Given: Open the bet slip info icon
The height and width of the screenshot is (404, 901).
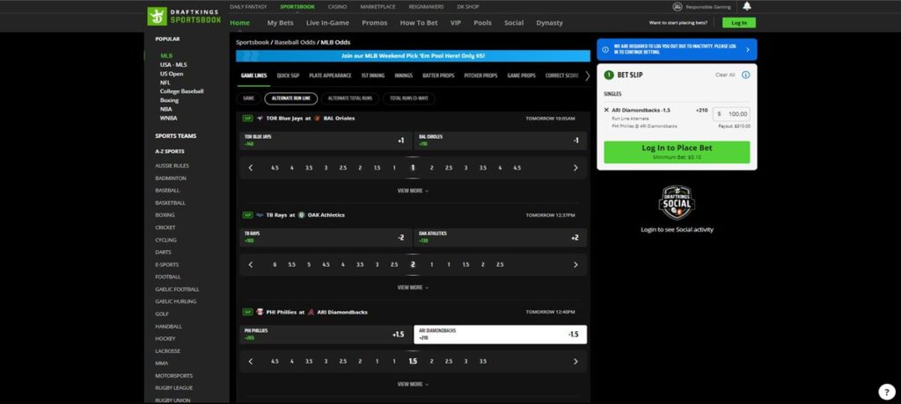Looking at the screenshot, I should click(745, 75).
